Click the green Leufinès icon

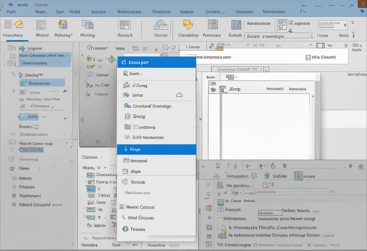point(267,176)
